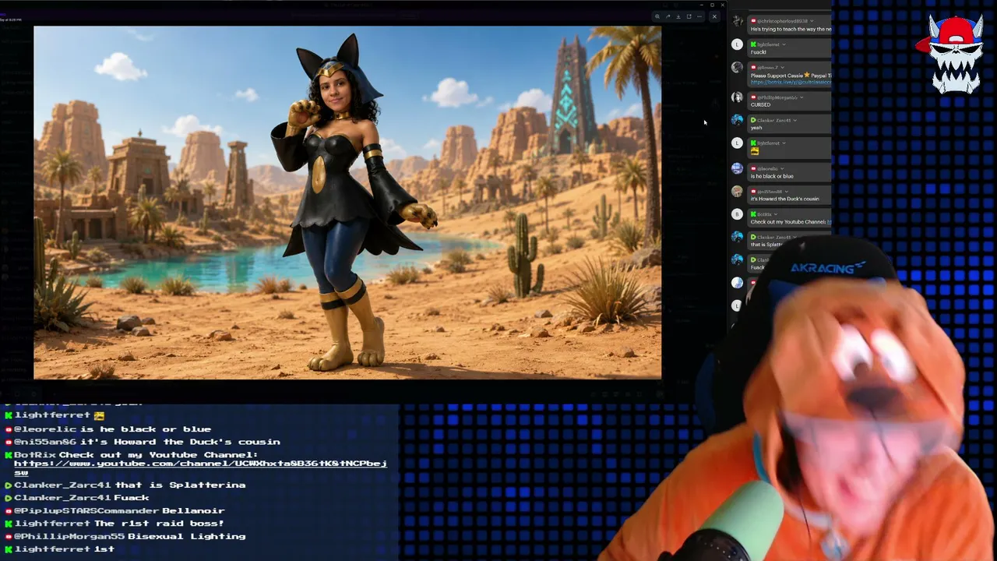Click the desert character image preview
This screenshot has height=561, width=997.
(347, 203)
